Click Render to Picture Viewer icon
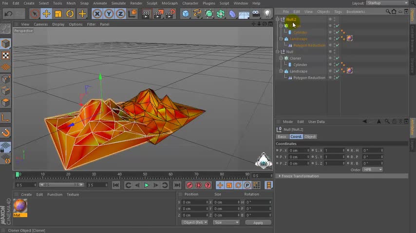This screenshot has width=416, height=233. point(158,14)
